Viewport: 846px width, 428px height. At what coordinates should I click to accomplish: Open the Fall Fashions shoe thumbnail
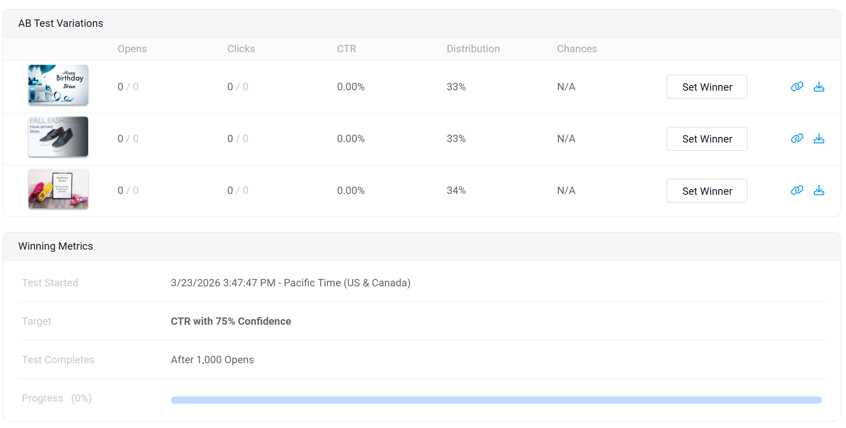58,137
